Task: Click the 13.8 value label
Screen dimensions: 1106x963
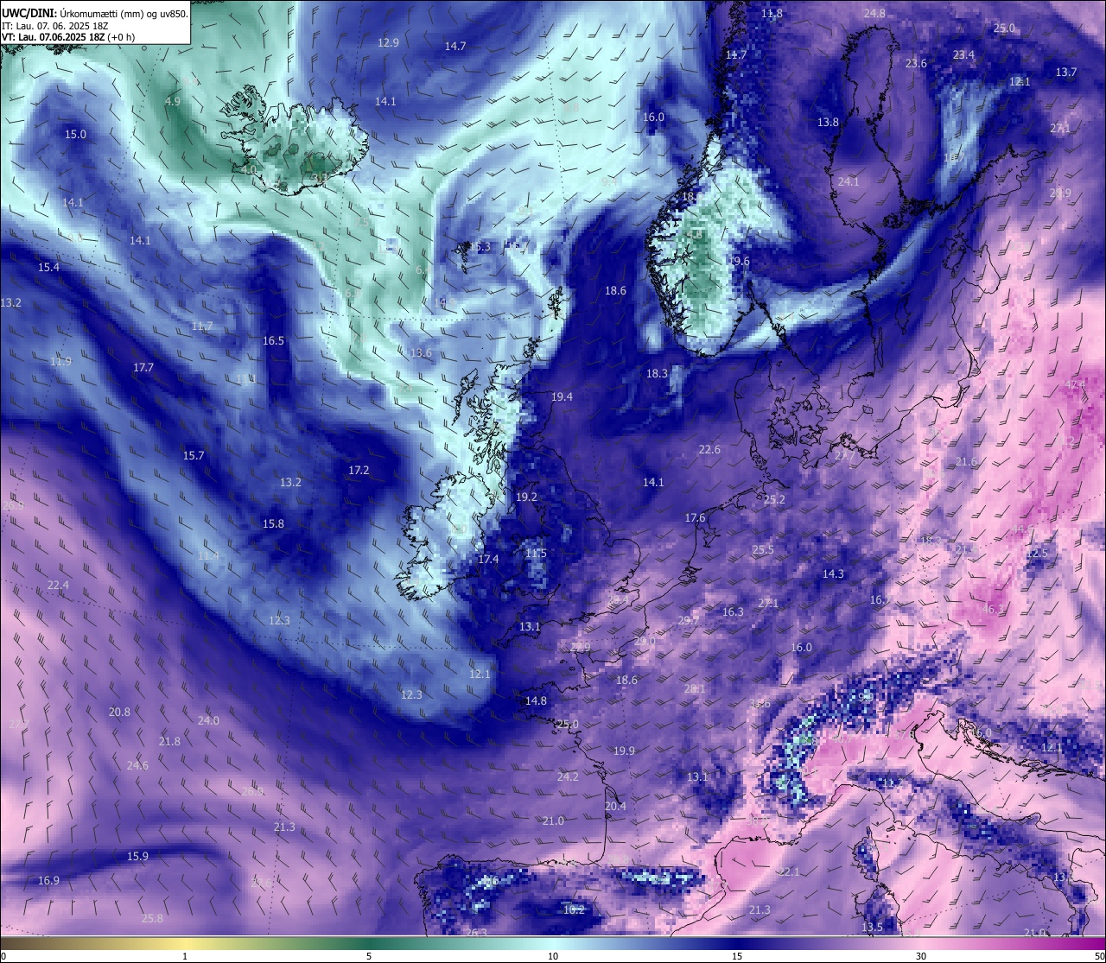Action: (x=828, y=123)
